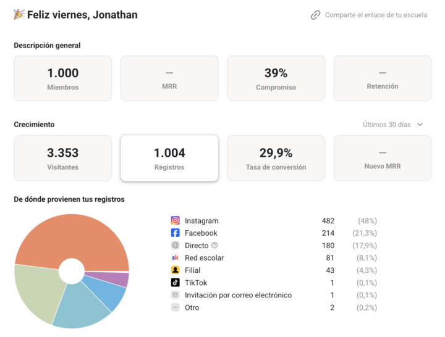The image size is (445, 337).
Task: Click the globe icon beside Directo
Action: point(175,245)
